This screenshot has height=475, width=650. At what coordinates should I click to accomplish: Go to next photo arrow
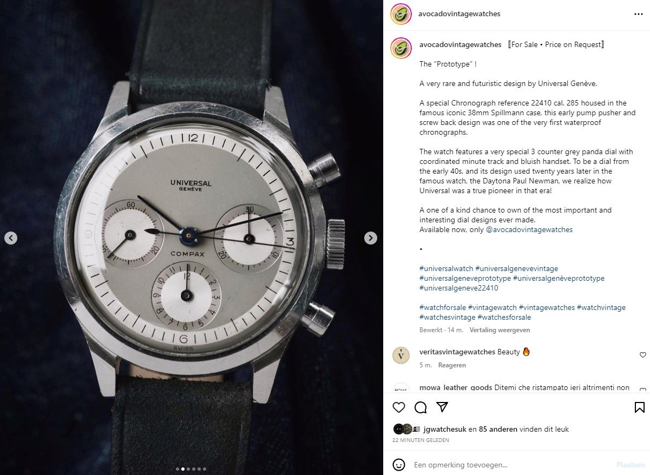pos(371,238)
